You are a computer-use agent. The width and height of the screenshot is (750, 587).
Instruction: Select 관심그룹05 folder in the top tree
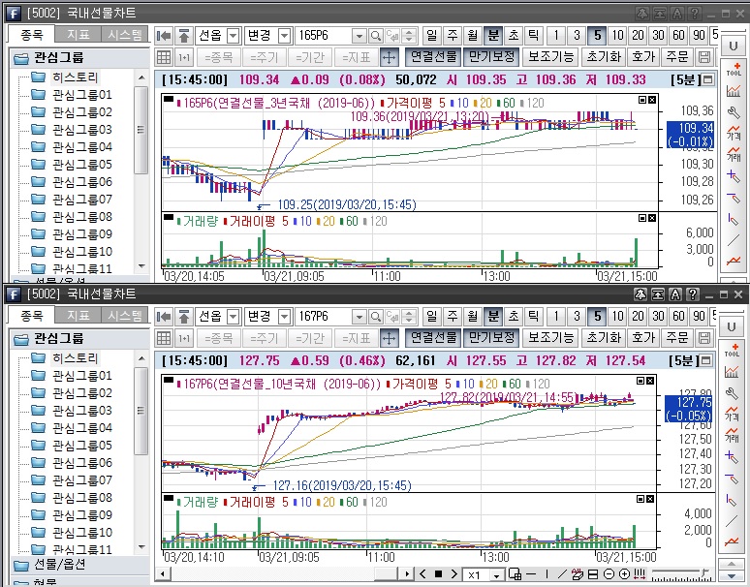81,164
